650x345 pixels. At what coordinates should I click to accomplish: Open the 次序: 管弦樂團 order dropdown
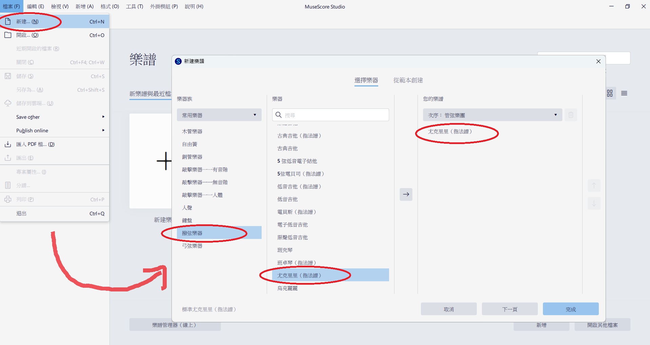pos(492,115)
